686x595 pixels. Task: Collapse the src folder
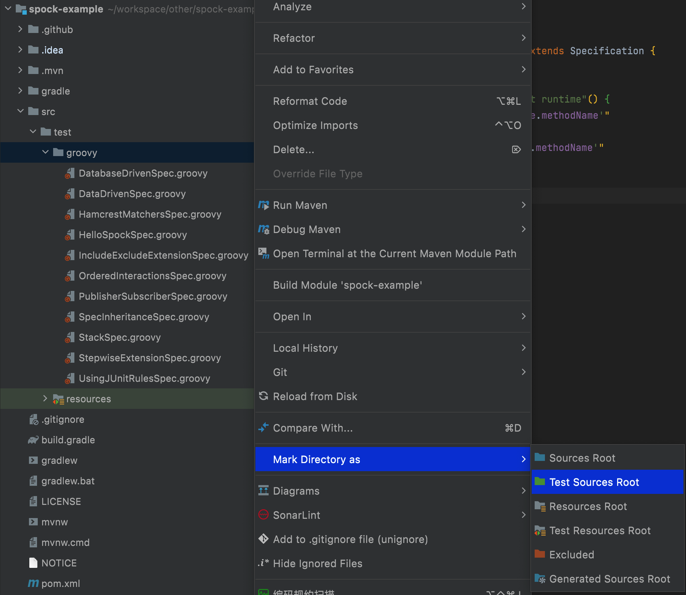(x=21, y=111)
